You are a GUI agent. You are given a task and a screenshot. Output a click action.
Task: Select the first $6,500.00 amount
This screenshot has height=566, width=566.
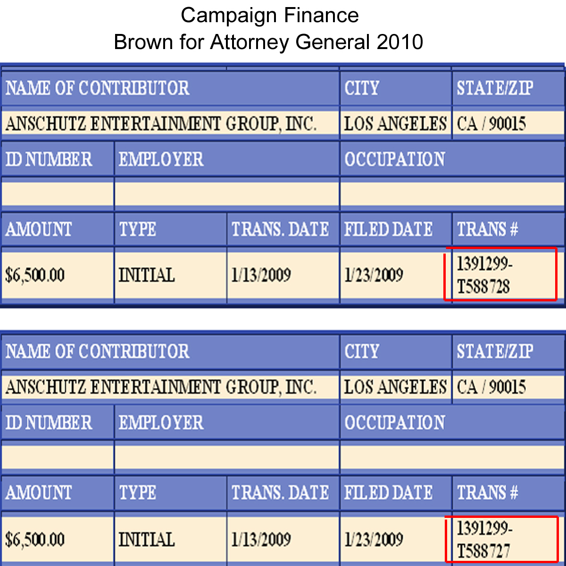point(35,275)
